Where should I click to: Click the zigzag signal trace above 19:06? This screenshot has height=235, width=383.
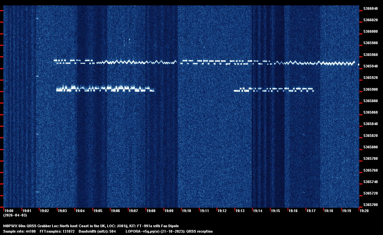click(x=115, y=62)
